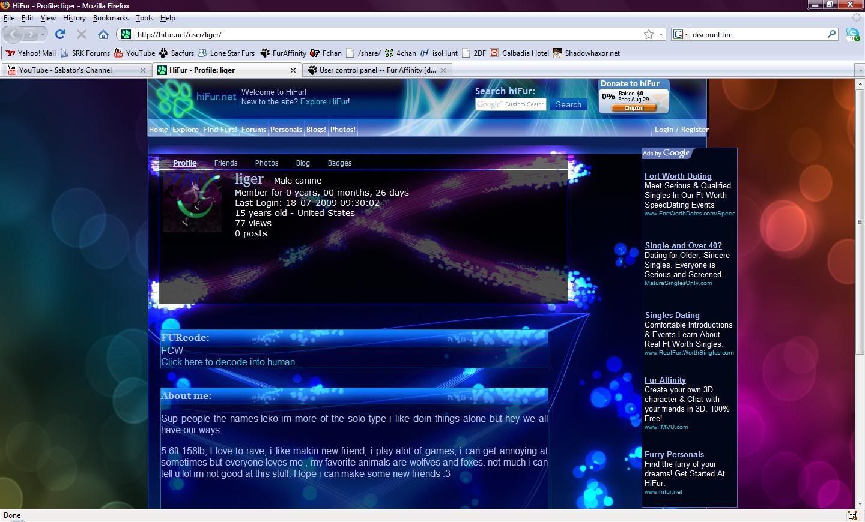This screenshot has height=522, width=865.
Task: Open the Bookmarks menu
Action: 111,18
